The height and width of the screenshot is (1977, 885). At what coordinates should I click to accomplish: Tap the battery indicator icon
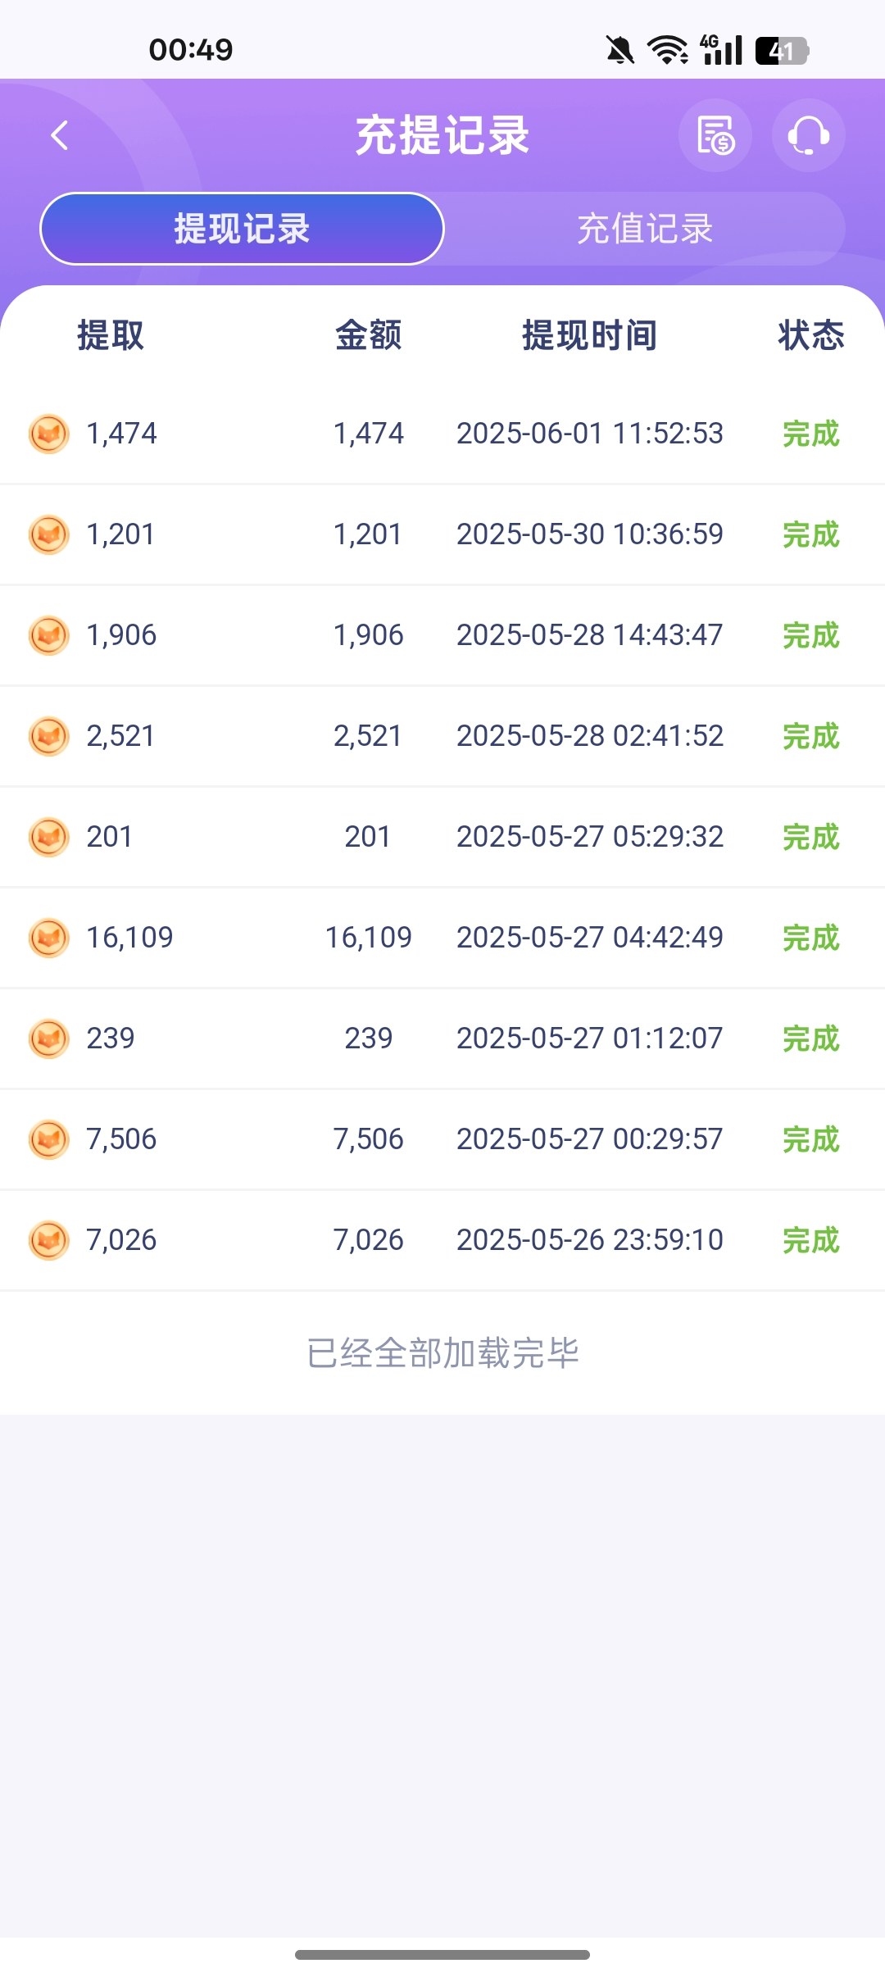pyautogui.click(x=782, y=51)
